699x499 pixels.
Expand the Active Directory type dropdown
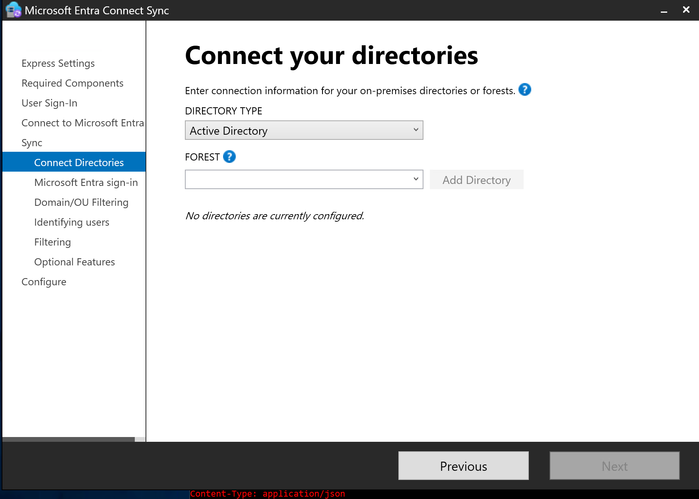click(x=304, y=130)
